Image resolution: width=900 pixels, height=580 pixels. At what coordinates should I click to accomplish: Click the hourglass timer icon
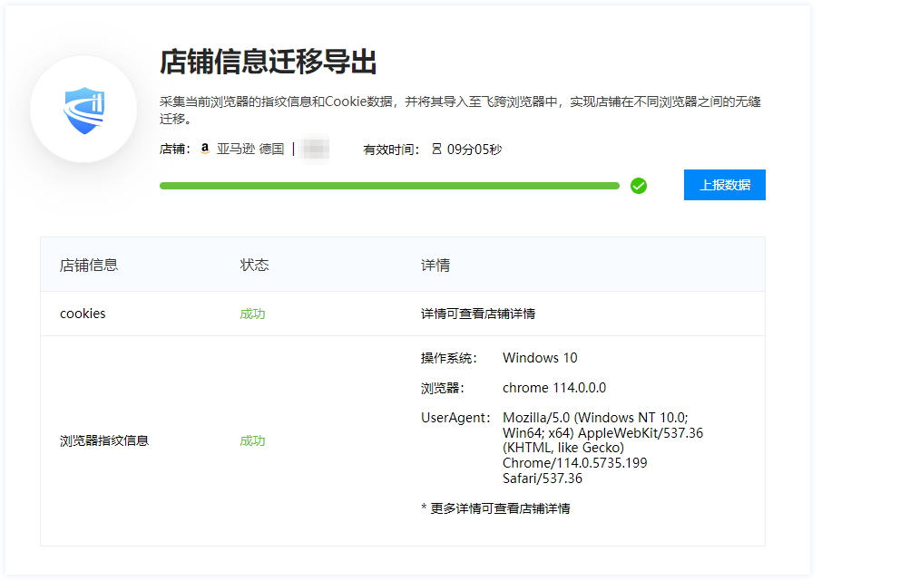[x=436, y=149]
